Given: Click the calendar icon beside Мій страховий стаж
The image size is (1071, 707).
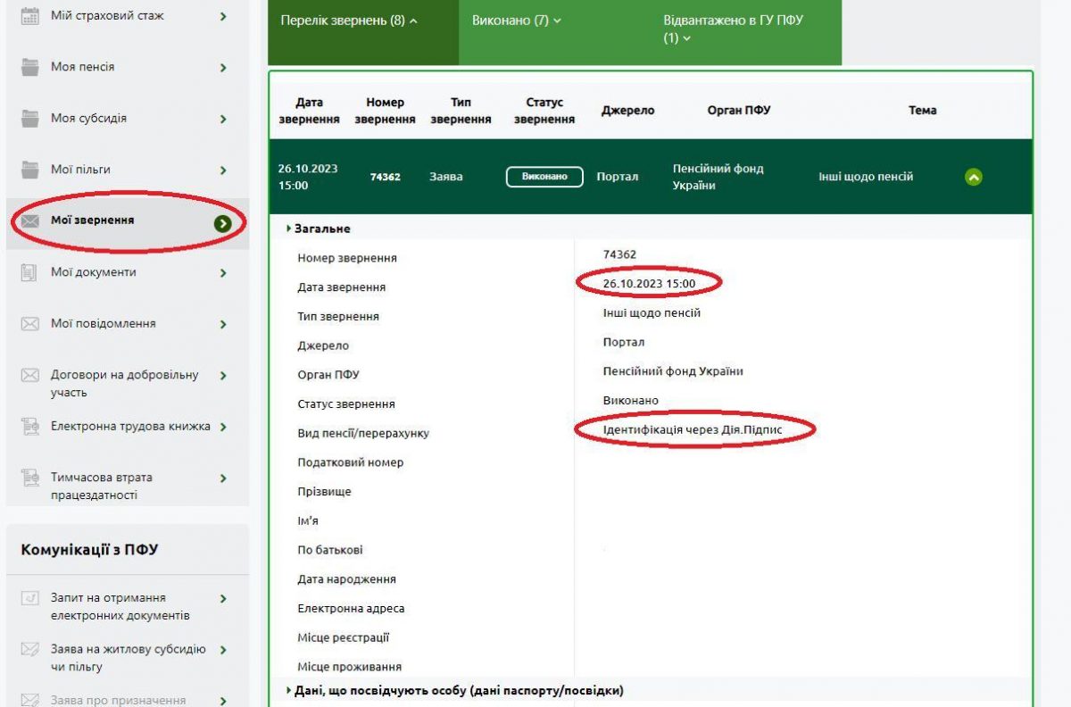Looking at the screenshot, I should click(30, 16).
